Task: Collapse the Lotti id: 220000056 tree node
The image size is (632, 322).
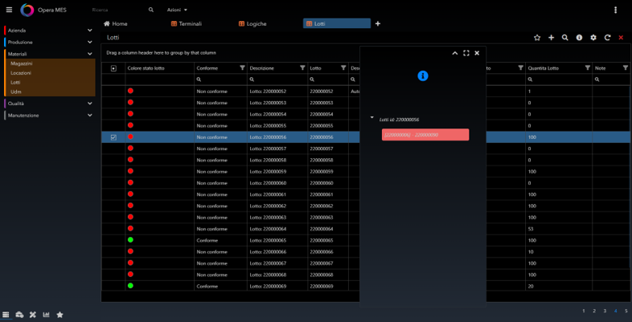Action: [x=372, y=118]
